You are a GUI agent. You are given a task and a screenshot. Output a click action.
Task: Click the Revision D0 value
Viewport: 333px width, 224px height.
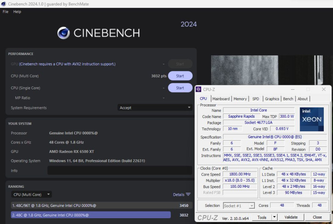(318, 149)
